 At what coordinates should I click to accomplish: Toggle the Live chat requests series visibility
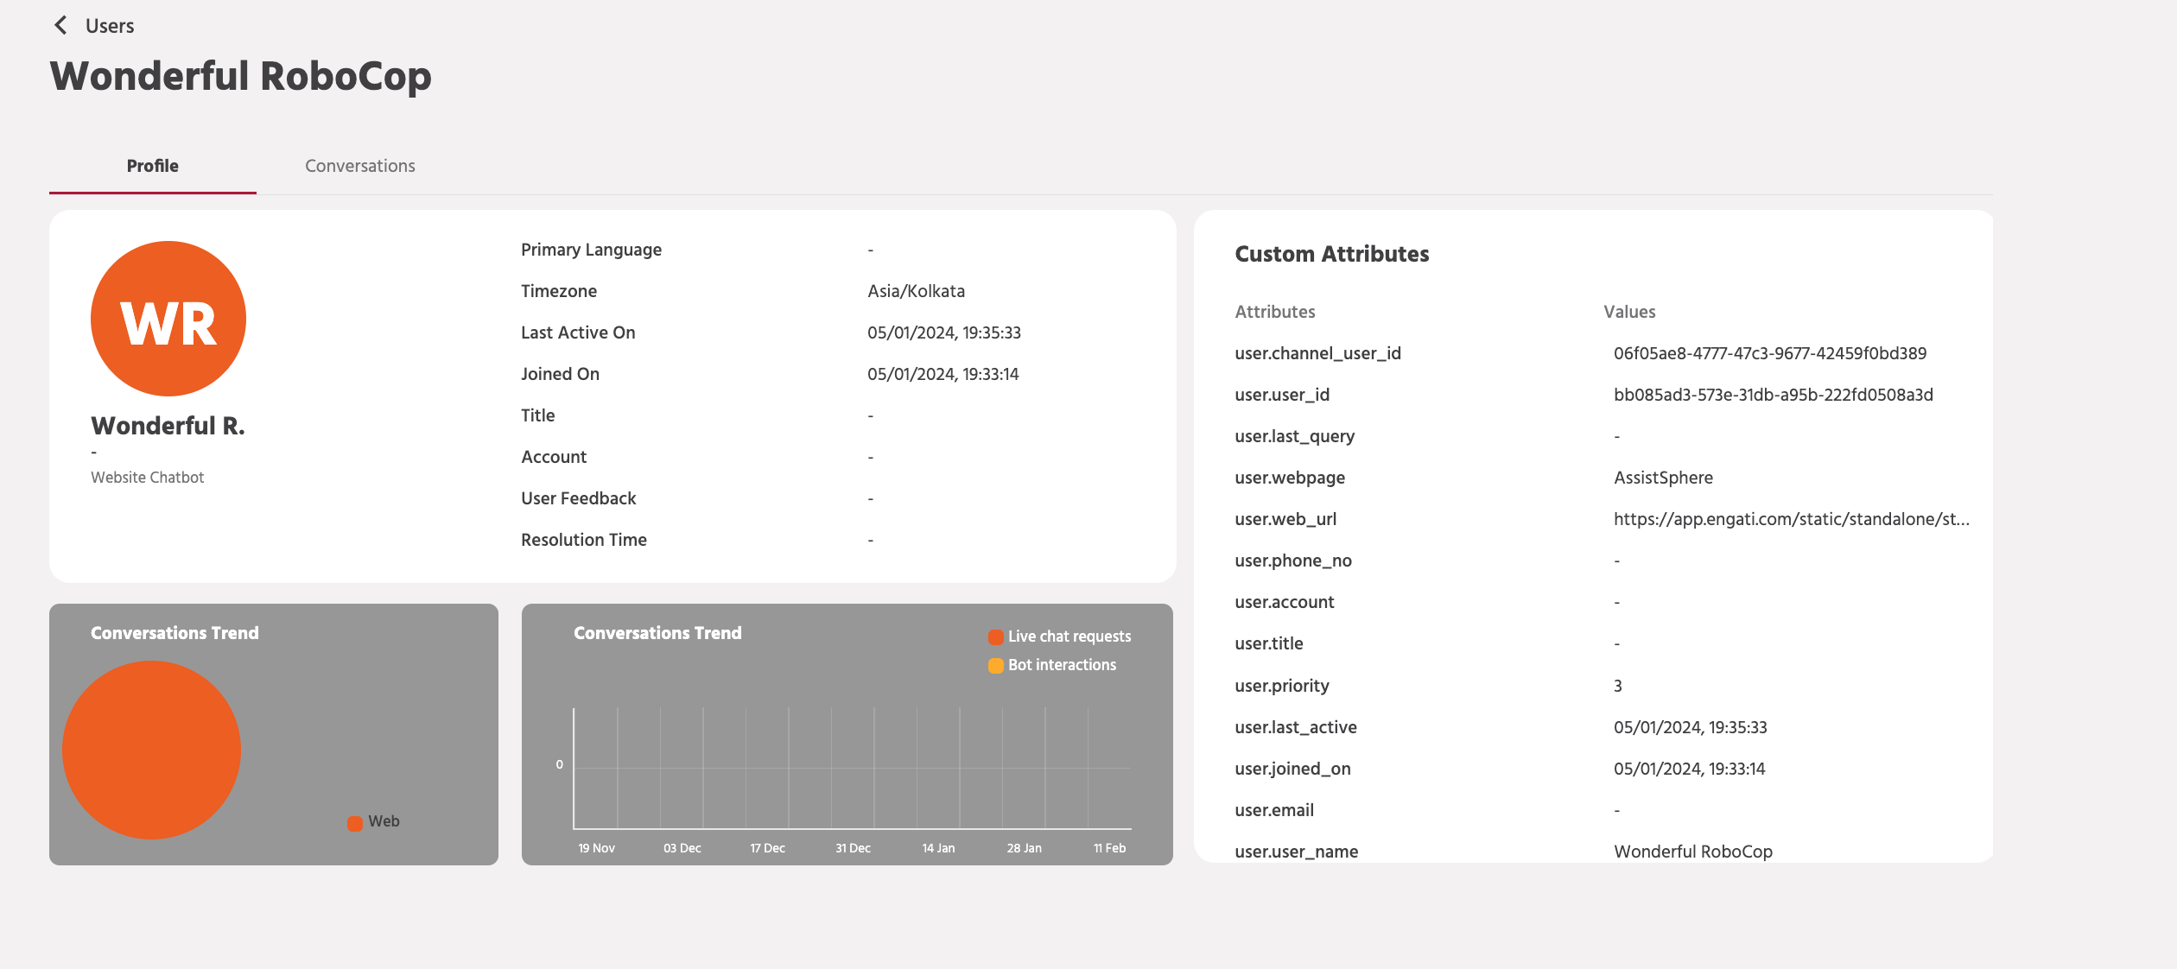pos(1071,636)
